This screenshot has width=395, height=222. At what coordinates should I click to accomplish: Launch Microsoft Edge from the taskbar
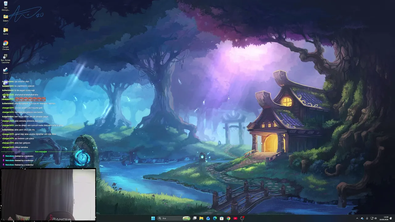coord(215,218)
